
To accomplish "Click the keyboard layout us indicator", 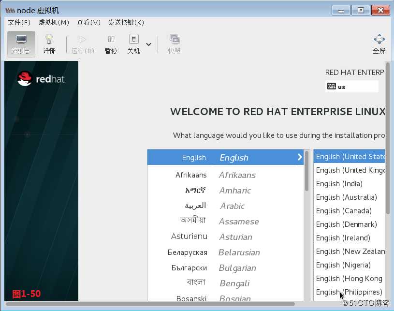I will [x=352, y=87].
